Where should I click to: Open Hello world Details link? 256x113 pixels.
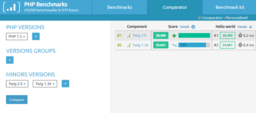(242, 27)
